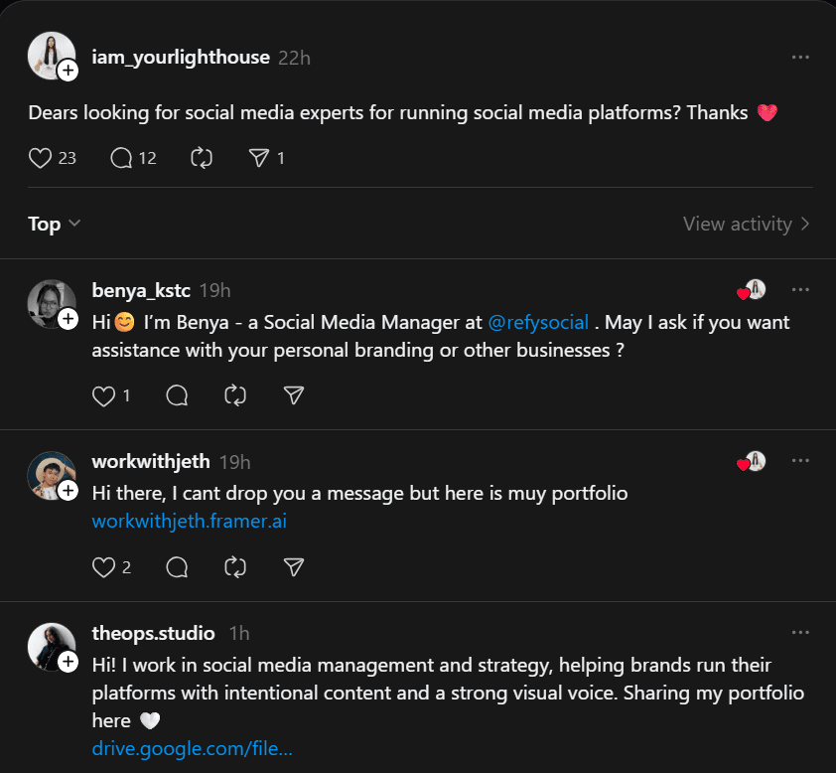The image size is (836, 773).
Task: Like the benya_kstc reply
Action: (103, 395)
